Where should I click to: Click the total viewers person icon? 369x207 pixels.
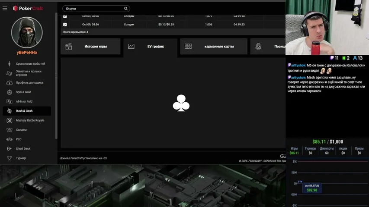pyautogui.click(x=355, y=58)
